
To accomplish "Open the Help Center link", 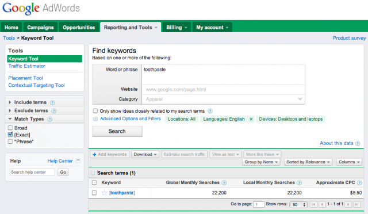I will tap(60, 161).
